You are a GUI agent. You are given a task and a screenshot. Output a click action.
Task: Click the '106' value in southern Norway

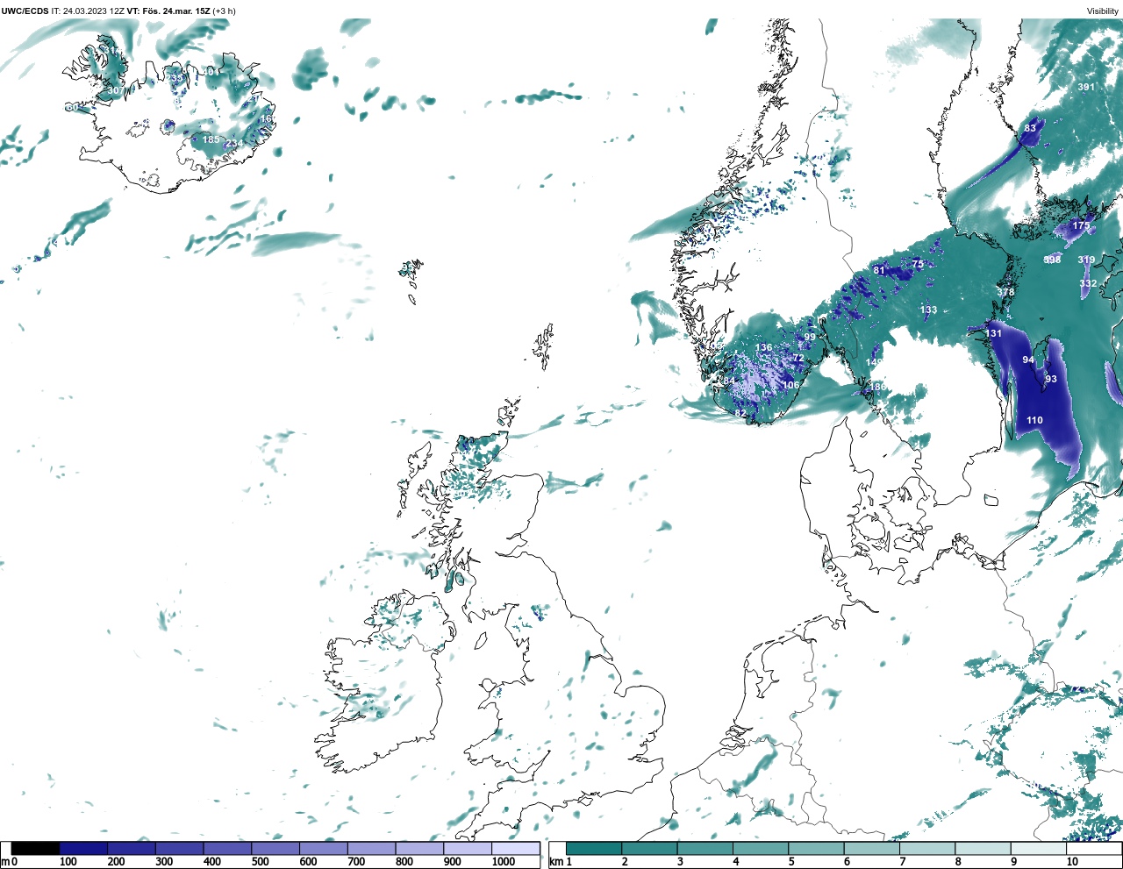(x=790, y=385)
